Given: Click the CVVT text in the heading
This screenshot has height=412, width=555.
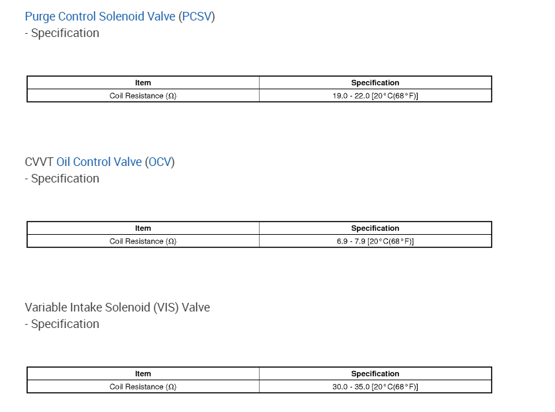Looking at the screenshot, I should click(39, 162).
